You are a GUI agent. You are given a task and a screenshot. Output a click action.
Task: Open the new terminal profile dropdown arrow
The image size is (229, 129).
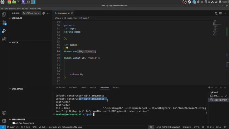[x=212, y=87]
